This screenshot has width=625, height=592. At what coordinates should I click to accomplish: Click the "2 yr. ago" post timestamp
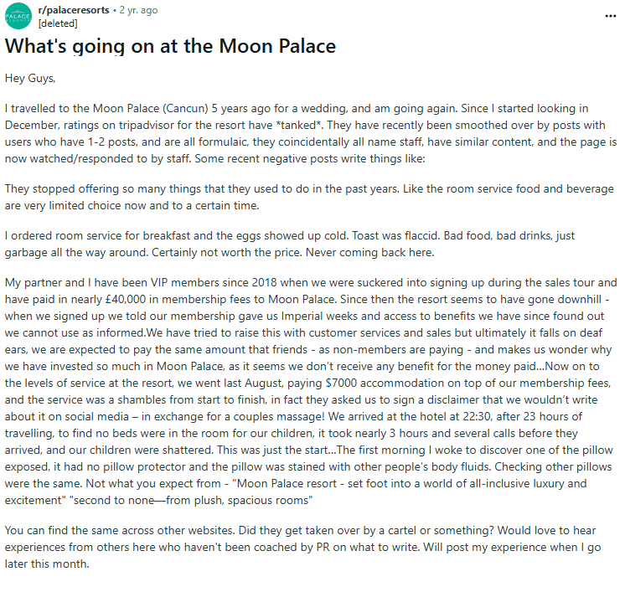(x=139, y=10)
